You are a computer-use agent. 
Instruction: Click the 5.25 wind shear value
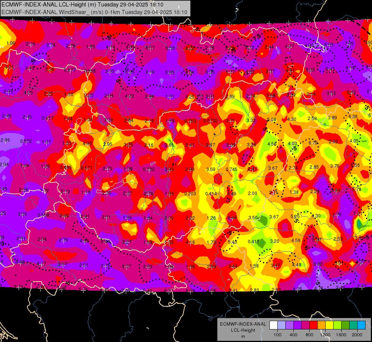click(x=295, y=217)
